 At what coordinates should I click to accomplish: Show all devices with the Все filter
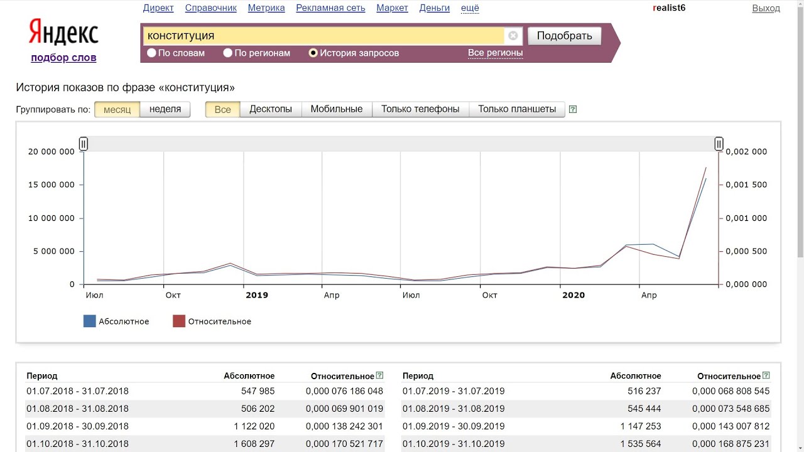pyautogui.click(x=223, y=109)
